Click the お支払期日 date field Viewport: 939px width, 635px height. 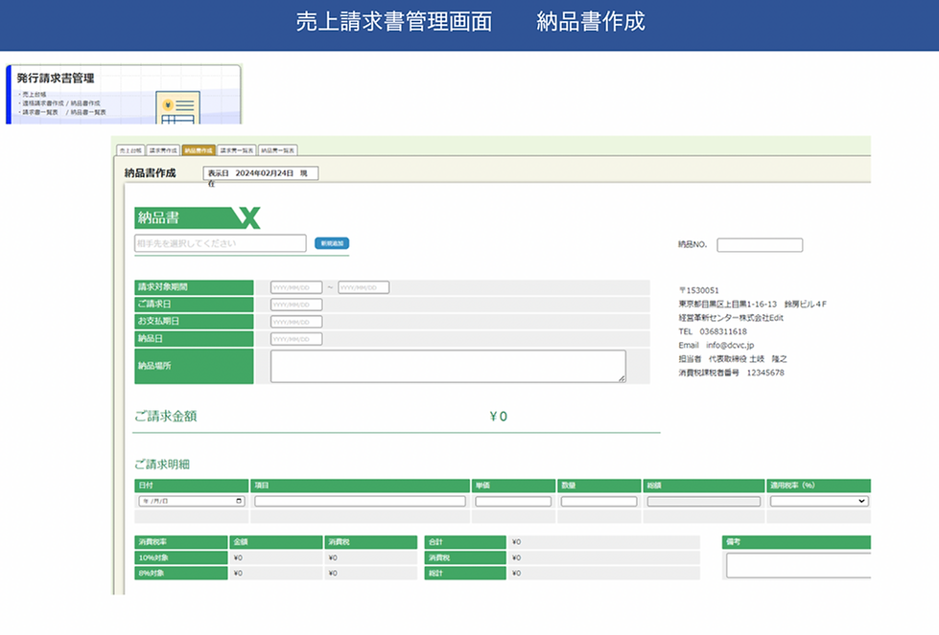tap(296, 322)
